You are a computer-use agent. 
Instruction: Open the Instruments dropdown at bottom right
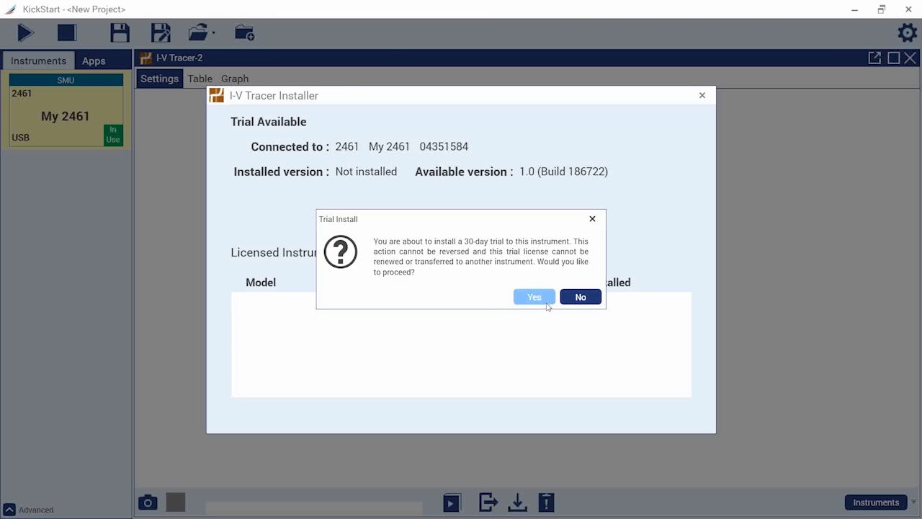tap(876, 502)
